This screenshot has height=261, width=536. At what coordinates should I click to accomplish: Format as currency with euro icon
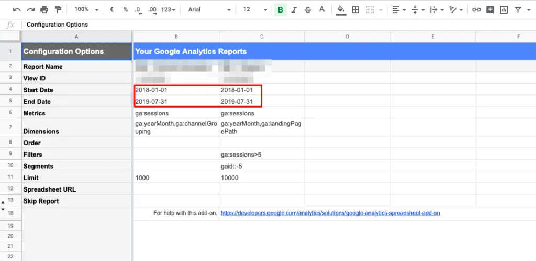(x=112, y=10)
